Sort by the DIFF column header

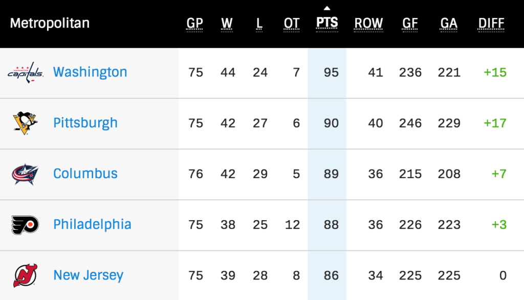[491, 24]
